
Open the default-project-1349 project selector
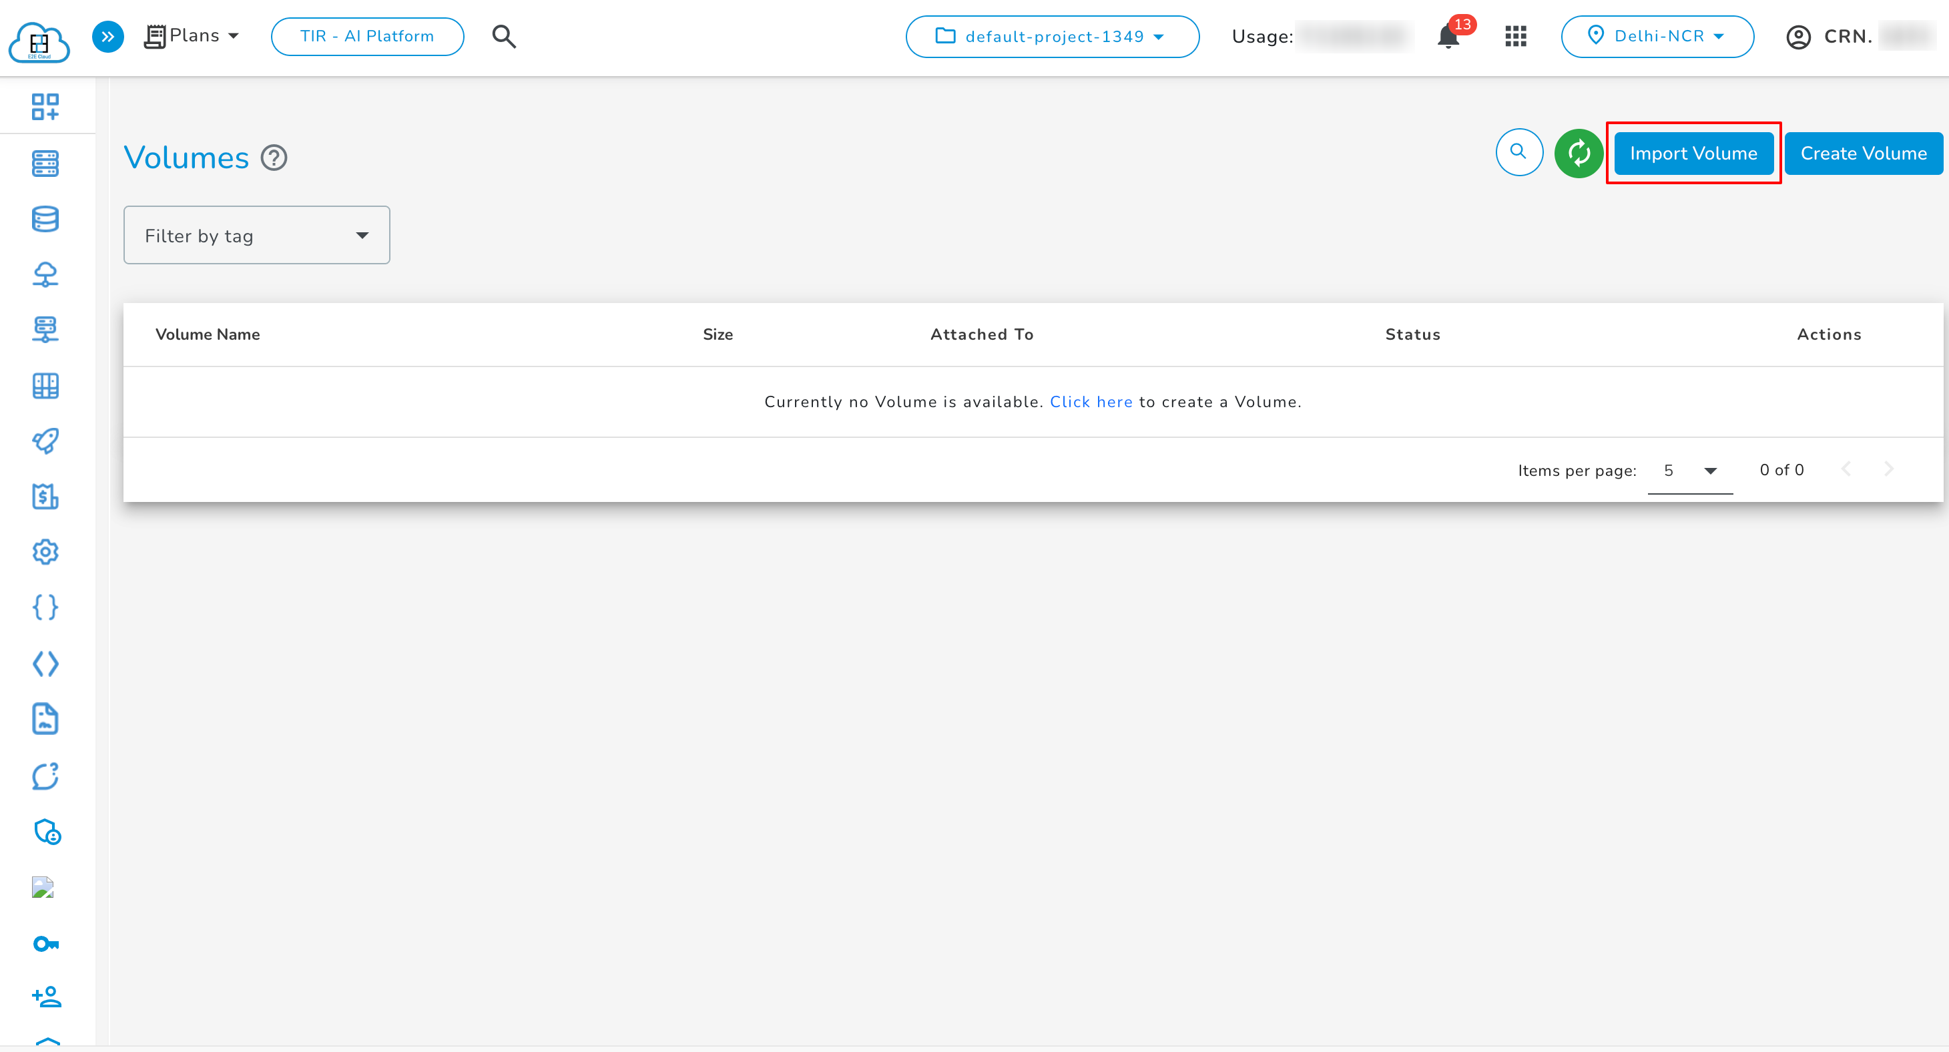[x=1052, y=35]
